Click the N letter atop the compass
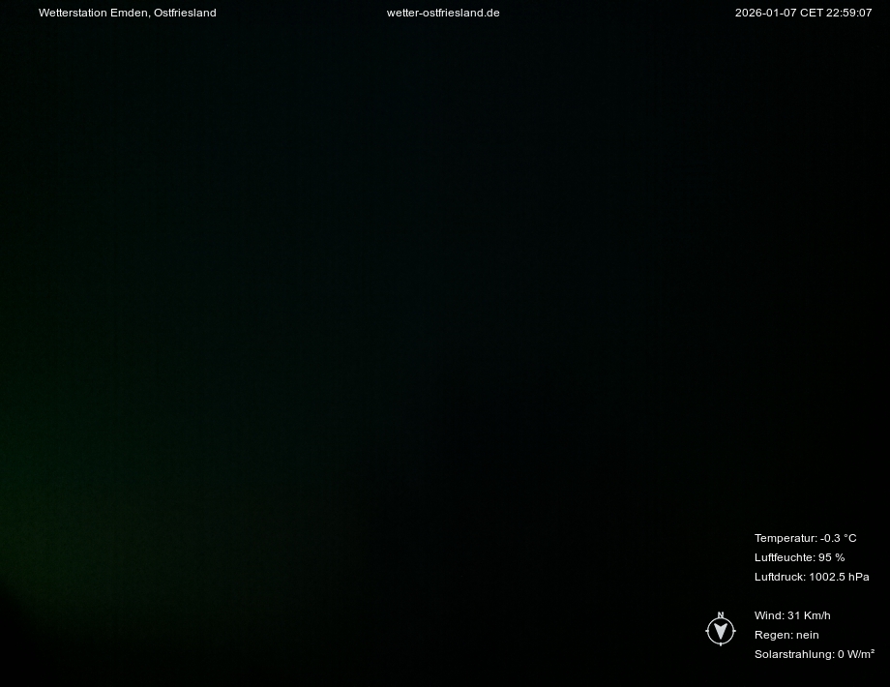The width and height of the screenshot is (890, 687). point(720,615)
